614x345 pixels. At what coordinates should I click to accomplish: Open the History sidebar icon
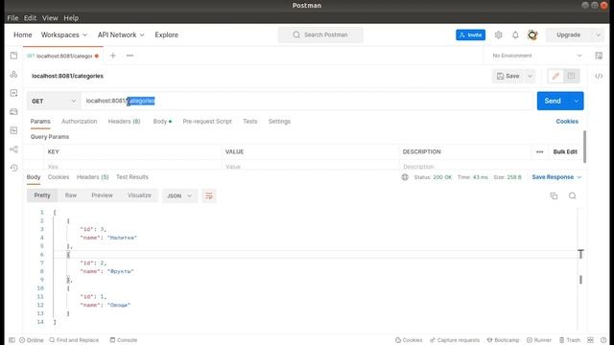coord(13,168)
